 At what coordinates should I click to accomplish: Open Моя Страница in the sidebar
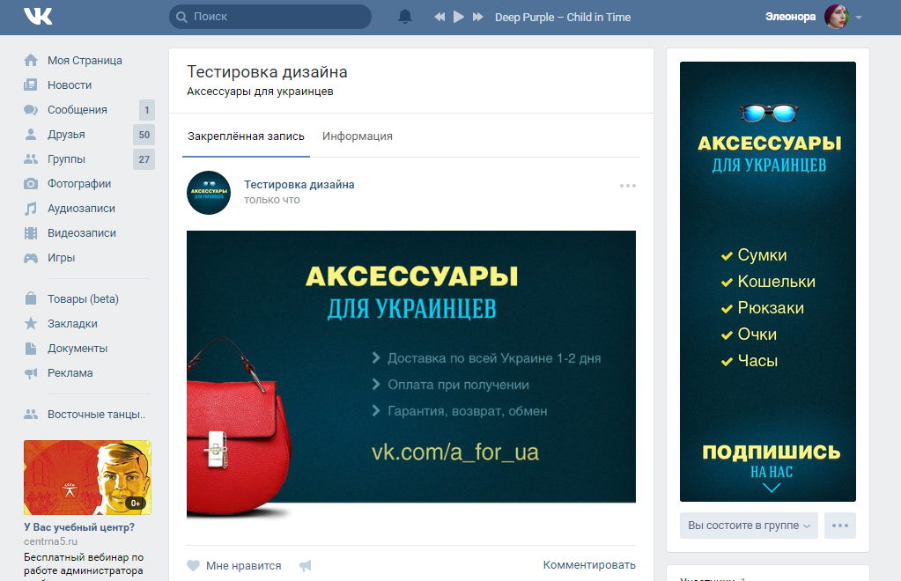tap(85, 60)
